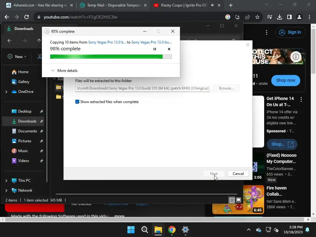Viewport: 316px width, 237px height.
Task: Open Chrome media controls icon
Action: [270, 17]
